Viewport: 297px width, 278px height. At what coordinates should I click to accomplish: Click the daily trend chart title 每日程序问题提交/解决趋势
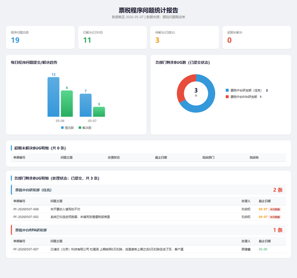coord(34,62)
